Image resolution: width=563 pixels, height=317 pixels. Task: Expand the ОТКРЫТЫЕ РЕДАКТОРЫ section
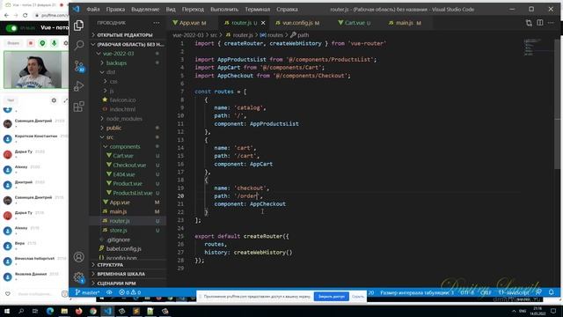point(124,35)
